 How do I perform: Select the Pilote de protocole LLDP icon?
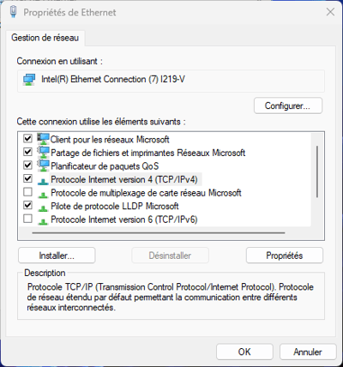pyautogui.click(x=43, y=208)
